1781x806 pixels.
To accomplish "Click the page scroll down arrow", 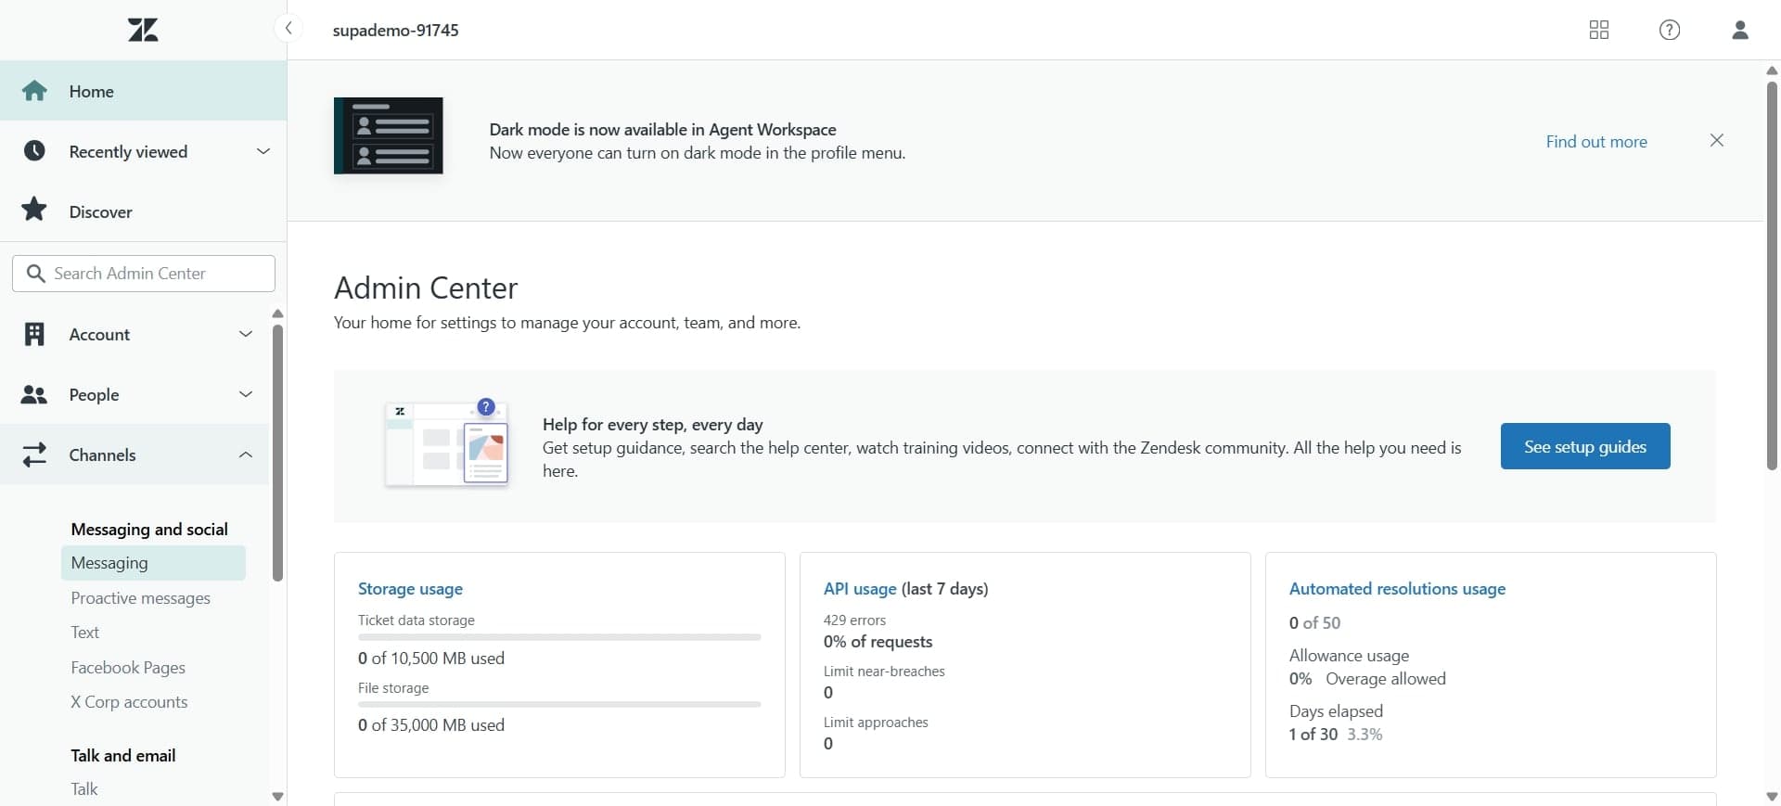I will 1772,796.
